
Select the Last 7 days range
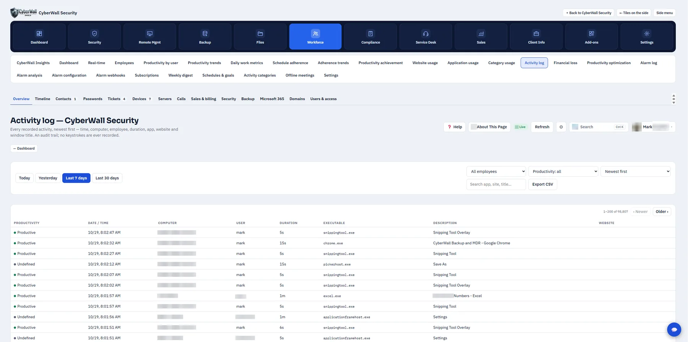76,178
